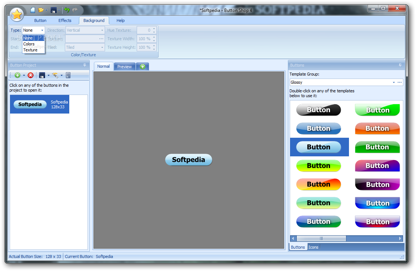Image resolution: width=416 pixels, height=271 pixels.
Task: Decrease Texture Width with down stepper
Action: pyautogui.click(x=154, y=41)
